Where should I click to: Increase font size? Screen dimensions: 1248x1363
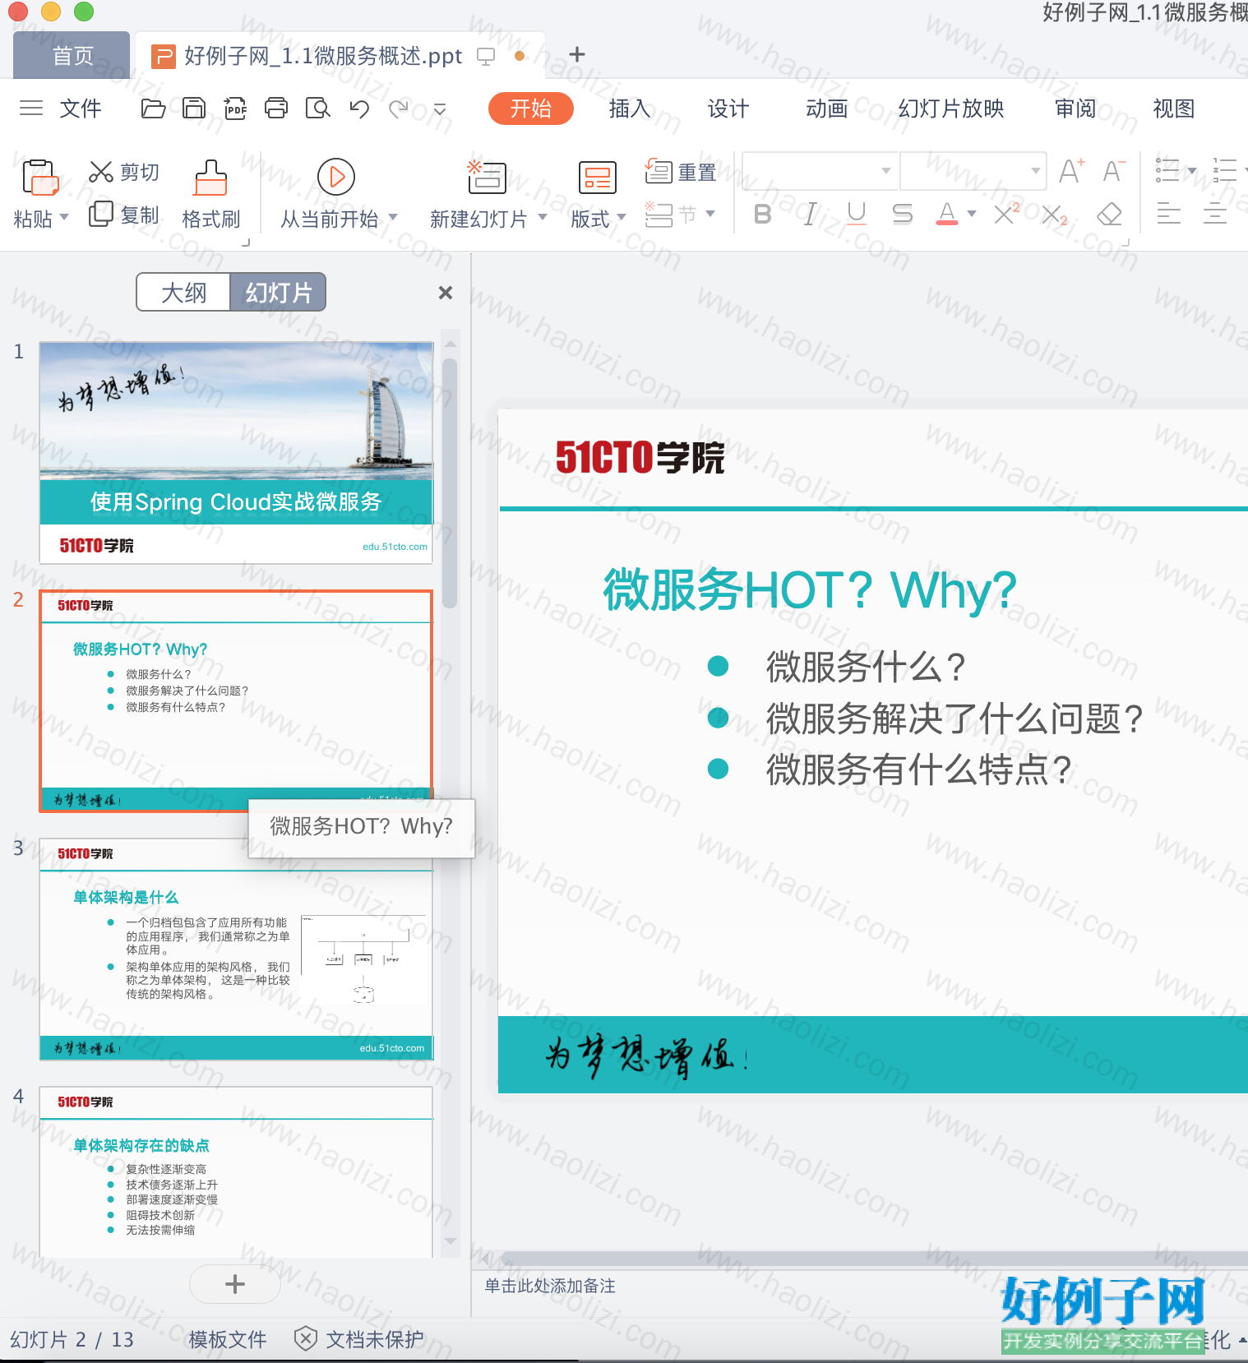1071,171
